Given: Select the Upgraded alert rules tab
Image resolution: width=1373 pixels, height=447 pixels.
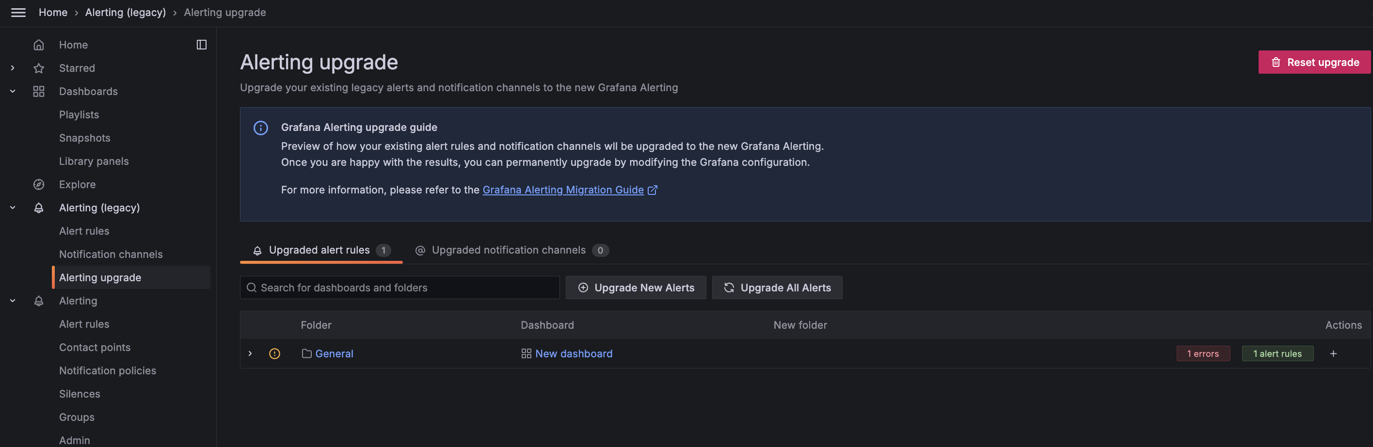Looking at the screenshot, I should point(319,250).
